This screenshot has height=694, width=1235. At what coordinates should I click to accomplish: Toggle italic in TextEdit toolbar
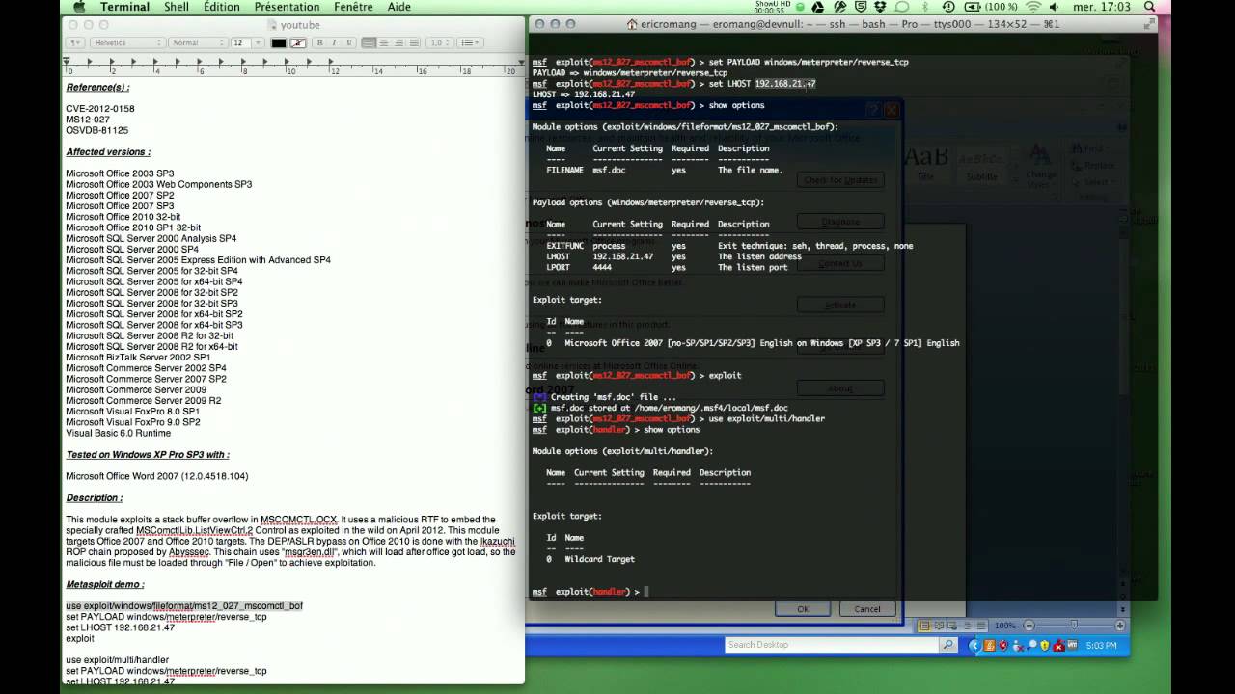pos(334,42)
